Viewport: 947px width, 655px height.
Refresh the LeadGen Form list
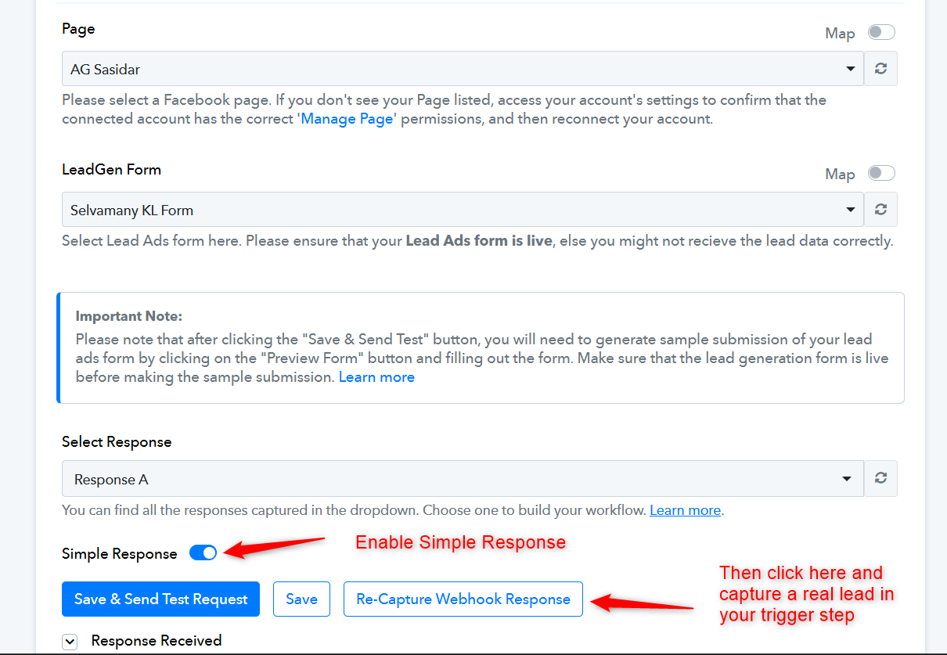(880, 210)
